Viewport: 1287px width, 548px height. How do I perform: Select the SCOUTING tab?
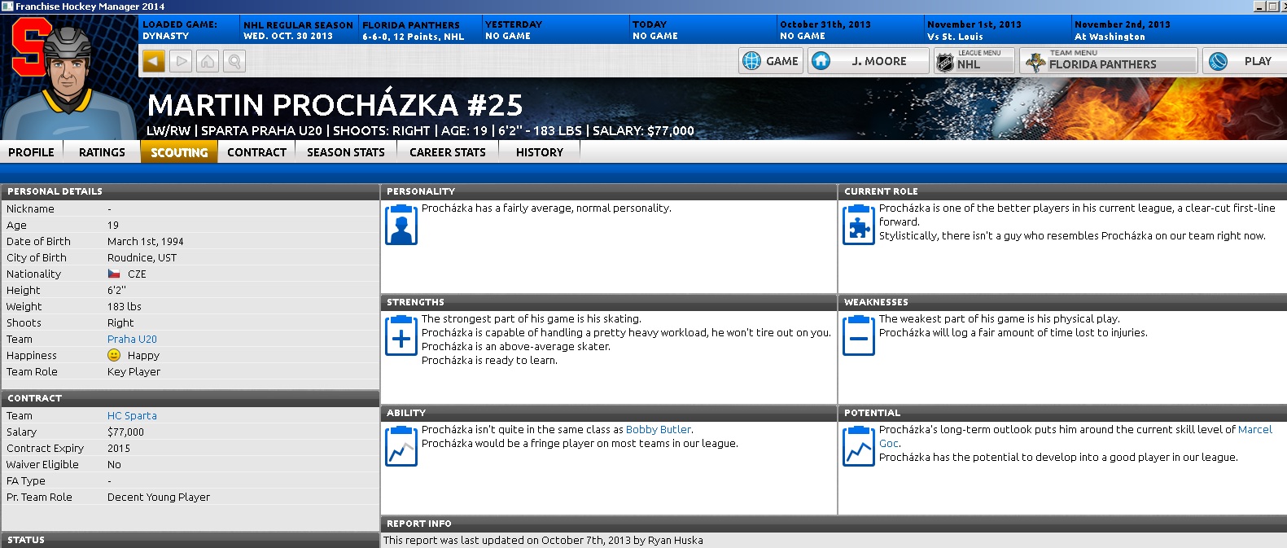click(179, 152)
